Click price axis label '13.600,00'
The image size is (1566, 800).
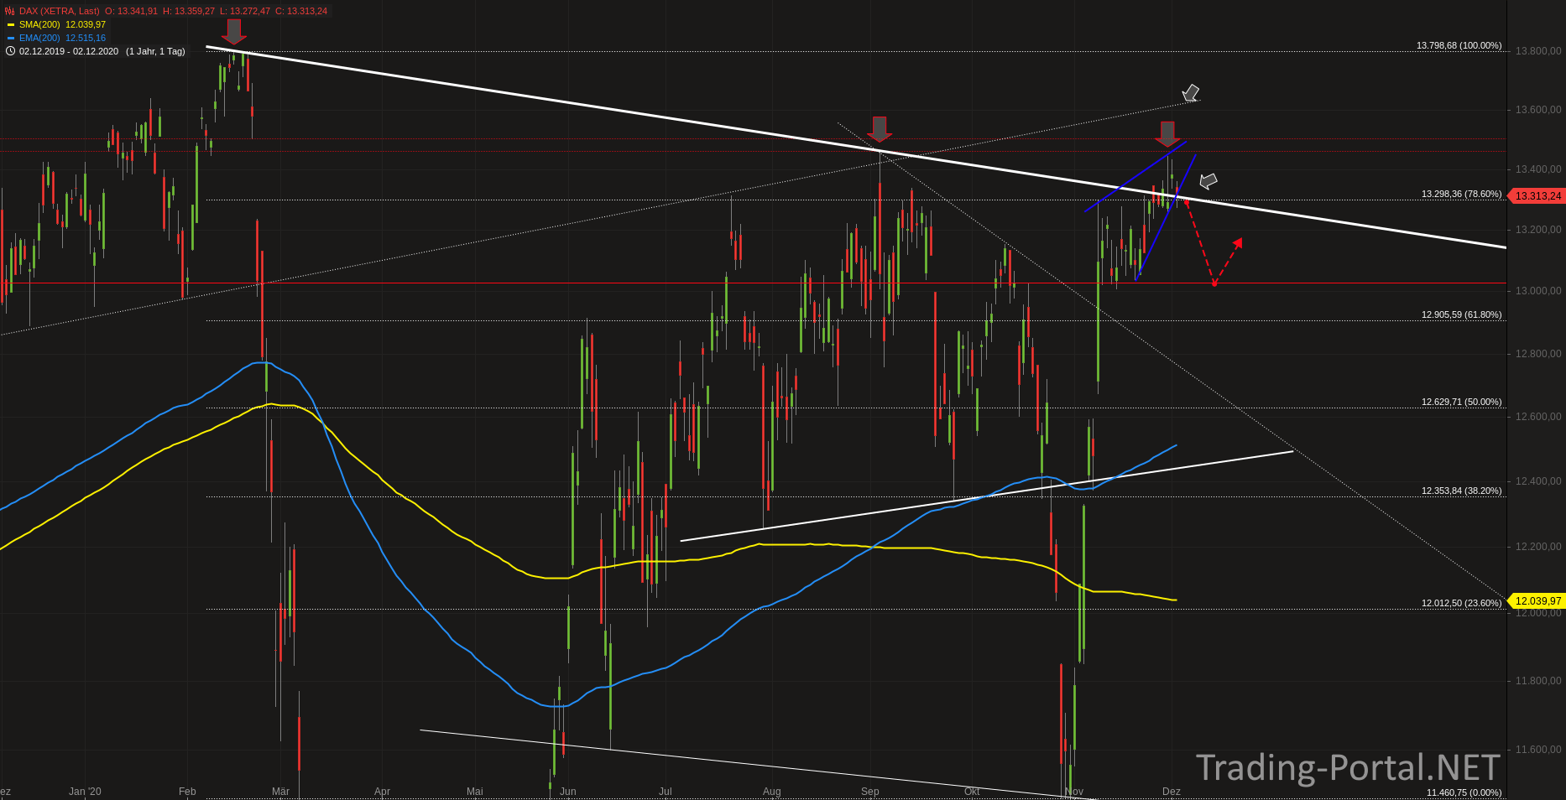tap(1538, 110)
